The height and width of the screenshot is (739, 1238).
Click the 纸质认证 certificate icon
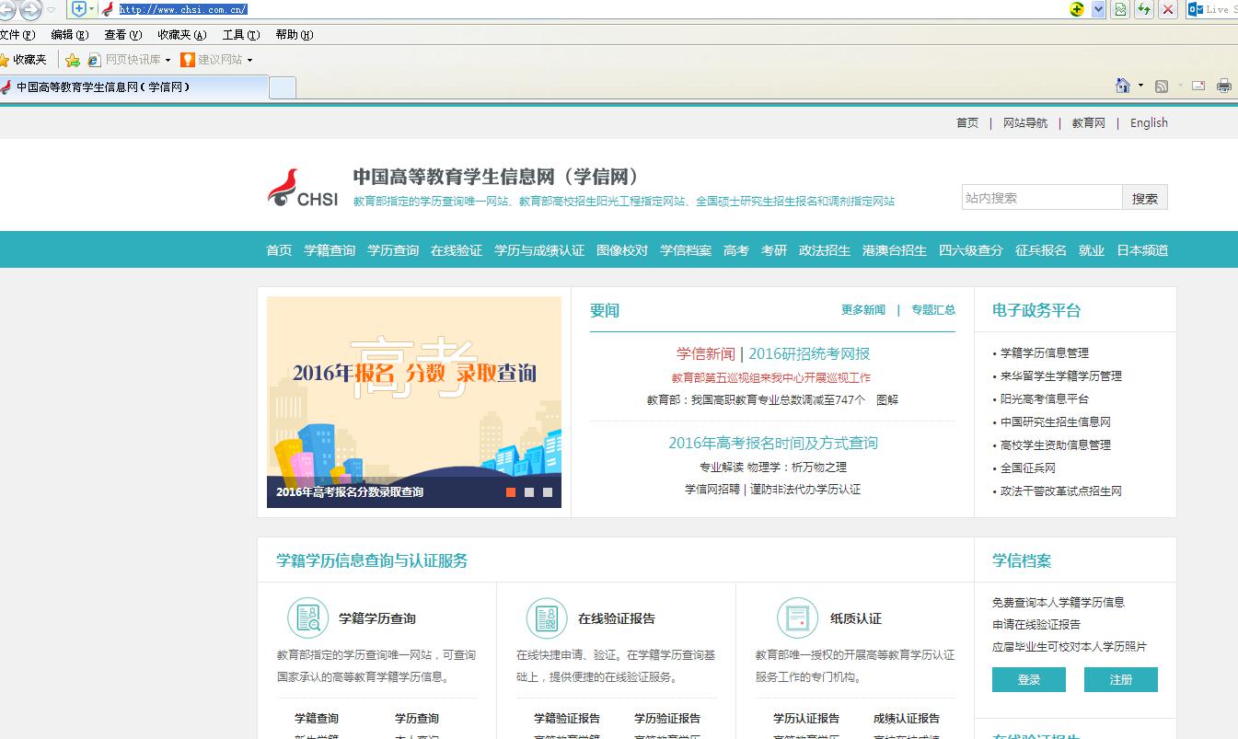tap(797, 618)
